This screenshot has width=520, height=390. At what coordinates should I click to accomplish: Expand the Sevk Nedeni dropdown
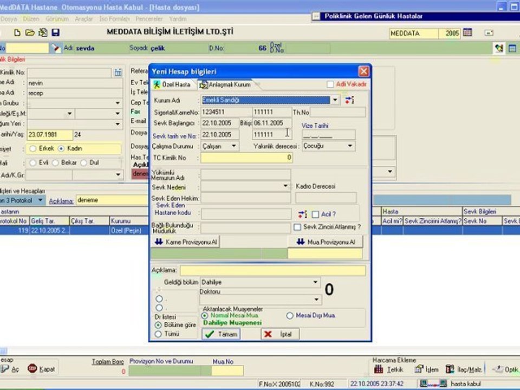[285, 186]
